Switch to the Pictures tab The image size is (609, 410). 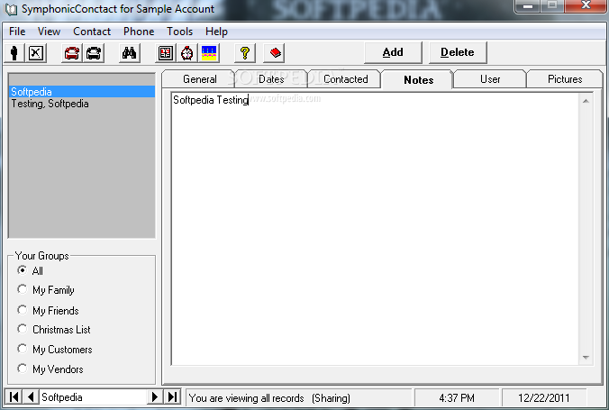click(565, 79)
